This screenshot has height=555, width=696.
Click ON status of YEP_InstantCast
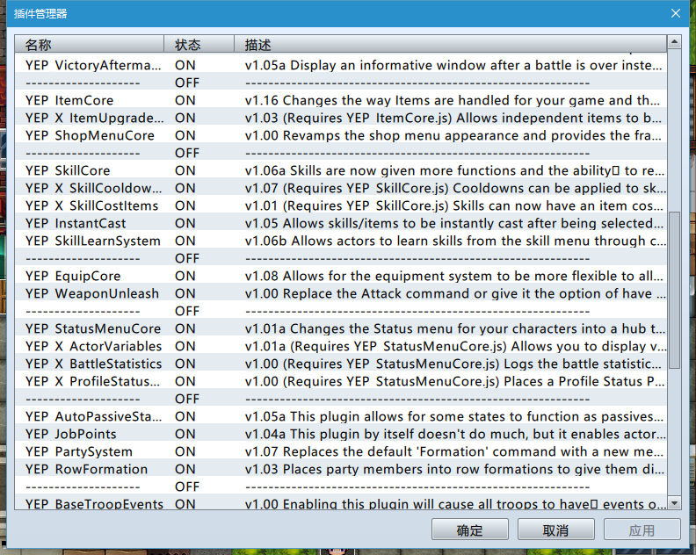pos(185,223)
